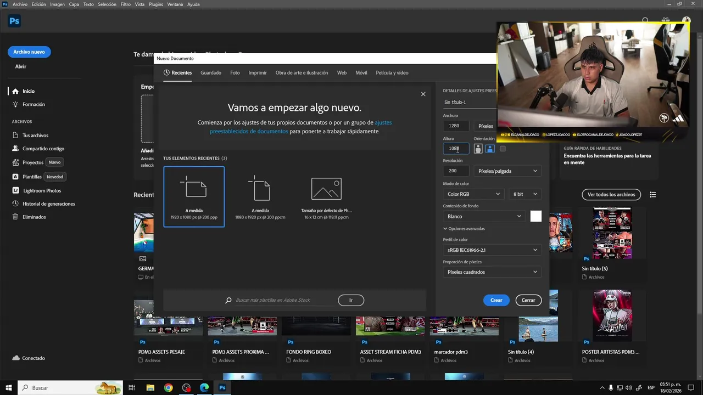Click the Photoshop taskbar icon
703x395 pixels.
pos(222,388)
